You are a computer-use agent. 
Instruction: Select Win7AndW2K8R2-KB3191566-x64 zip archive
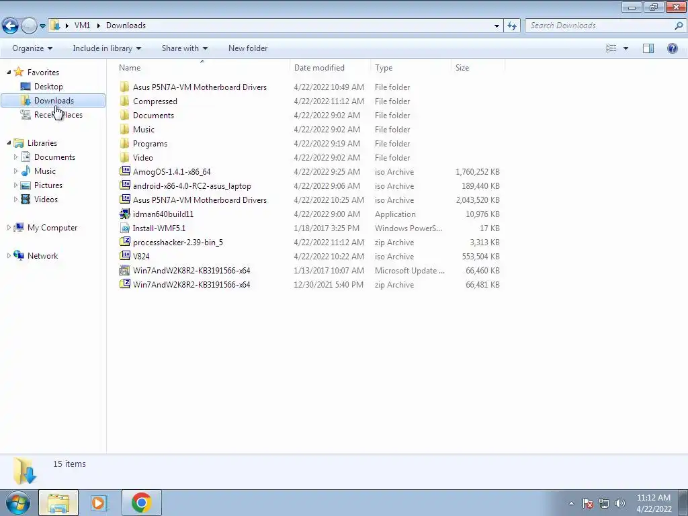coord(191,284)
